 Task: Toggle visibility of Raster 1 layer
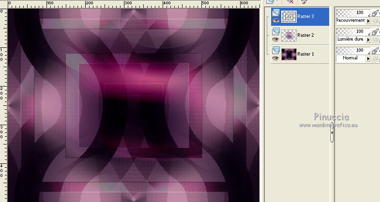coord(275,58)
